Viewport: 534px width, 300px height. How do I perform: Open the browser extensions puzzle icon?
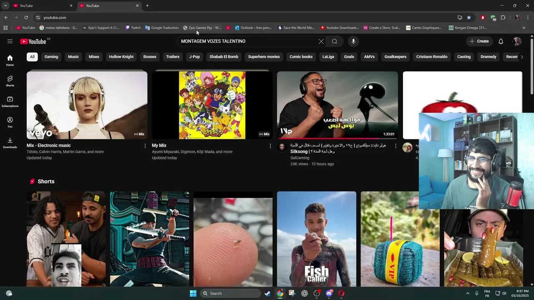pos(503,17)
